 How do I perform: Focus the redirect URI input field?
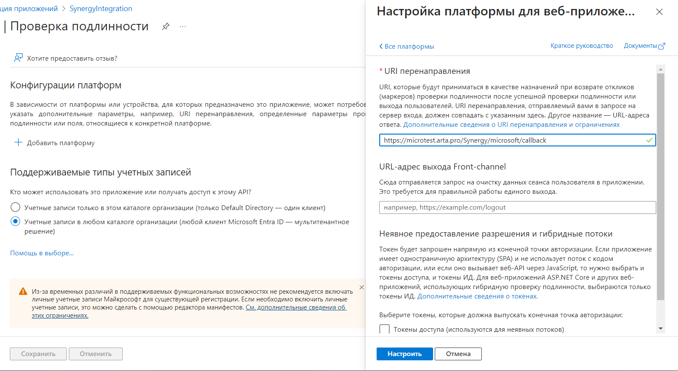click(517, 140)
